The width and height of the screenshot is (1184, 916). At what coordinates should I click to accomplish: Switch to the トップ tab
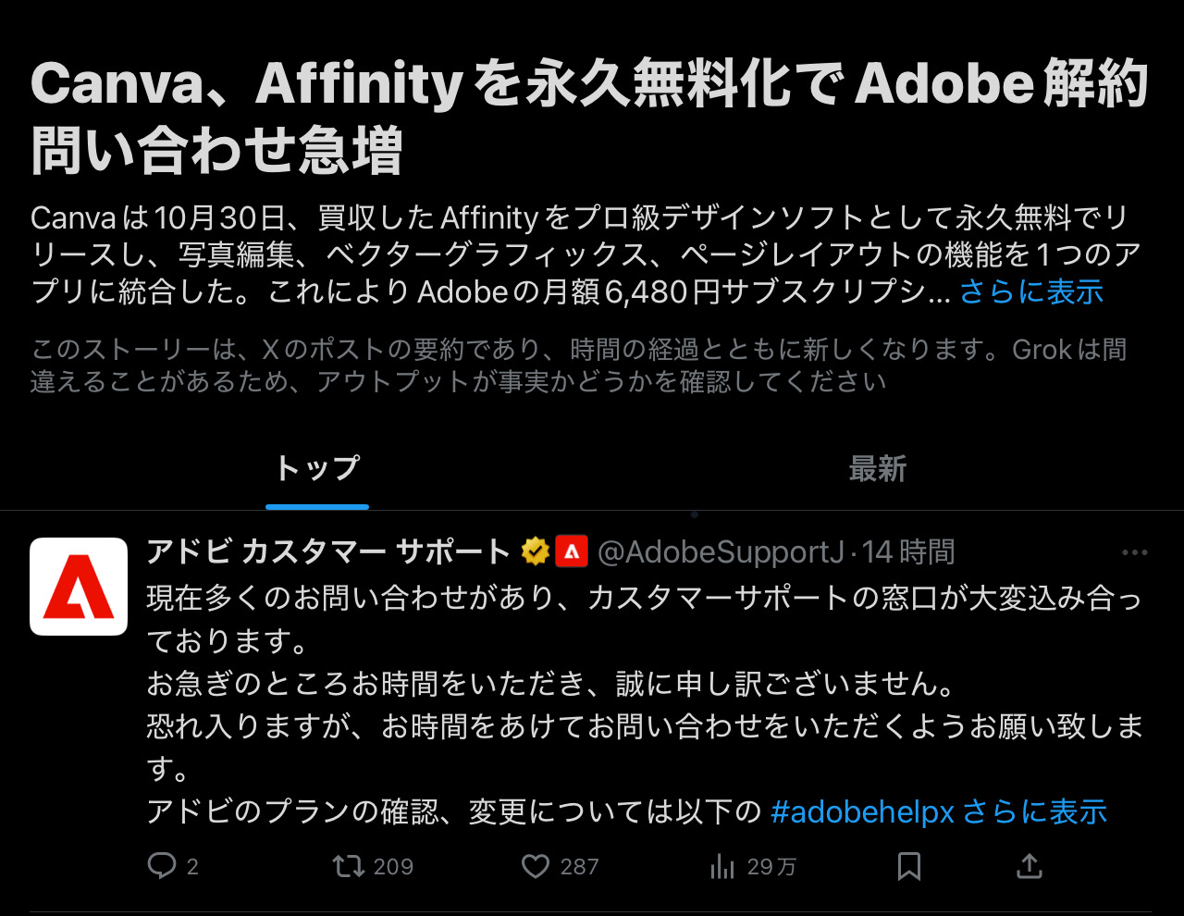tap(317, 468)
